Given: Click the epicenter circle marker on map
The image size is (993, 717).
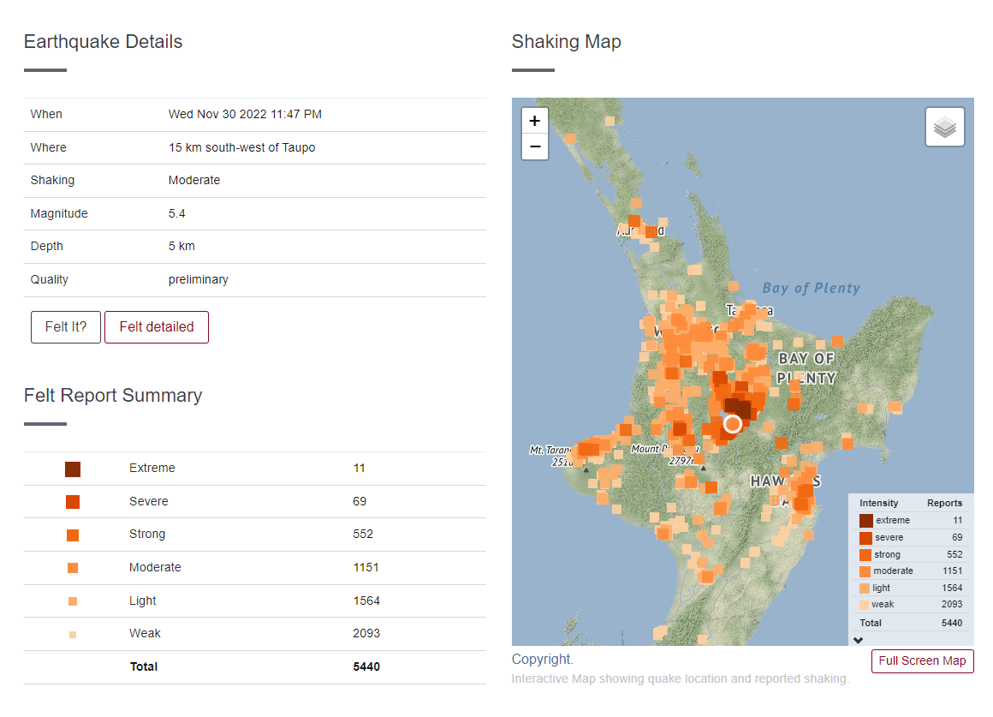Looking at the screenshot, I should 733,424.
